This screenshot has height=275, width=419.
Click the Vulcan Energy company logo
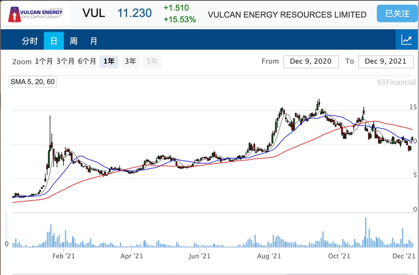(35, 14)
